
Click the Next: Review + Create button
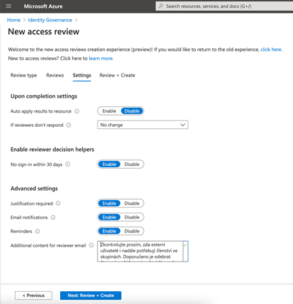click(91, 295)
